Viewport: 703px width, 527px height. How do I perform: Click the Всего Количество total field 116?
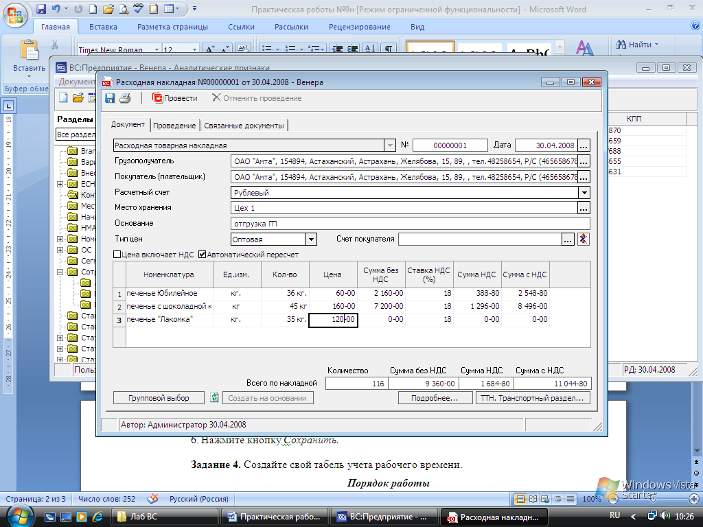pyautogui.click(x=356, y=384)
